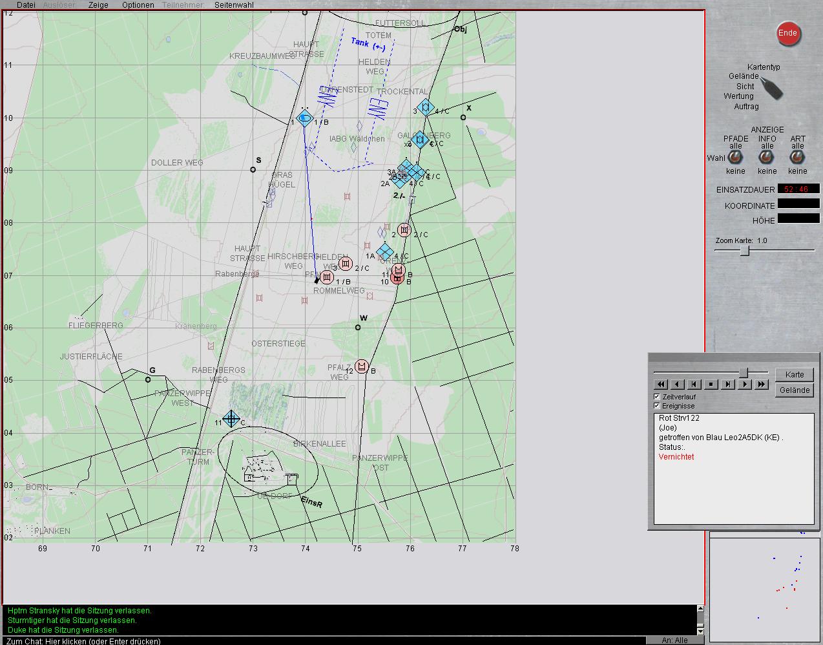Click the blue unit 3 4/C at Trockental
Viewport: 823px width, 645px height.
pos(425,107)
